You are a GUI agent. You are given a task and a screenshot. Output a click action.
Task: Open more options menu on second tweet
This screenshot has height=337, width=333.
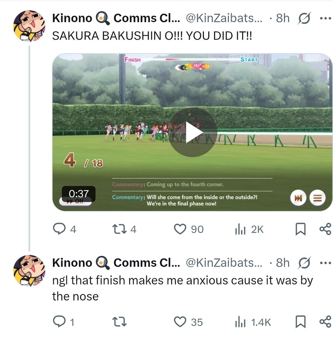(x=326, y=263)
